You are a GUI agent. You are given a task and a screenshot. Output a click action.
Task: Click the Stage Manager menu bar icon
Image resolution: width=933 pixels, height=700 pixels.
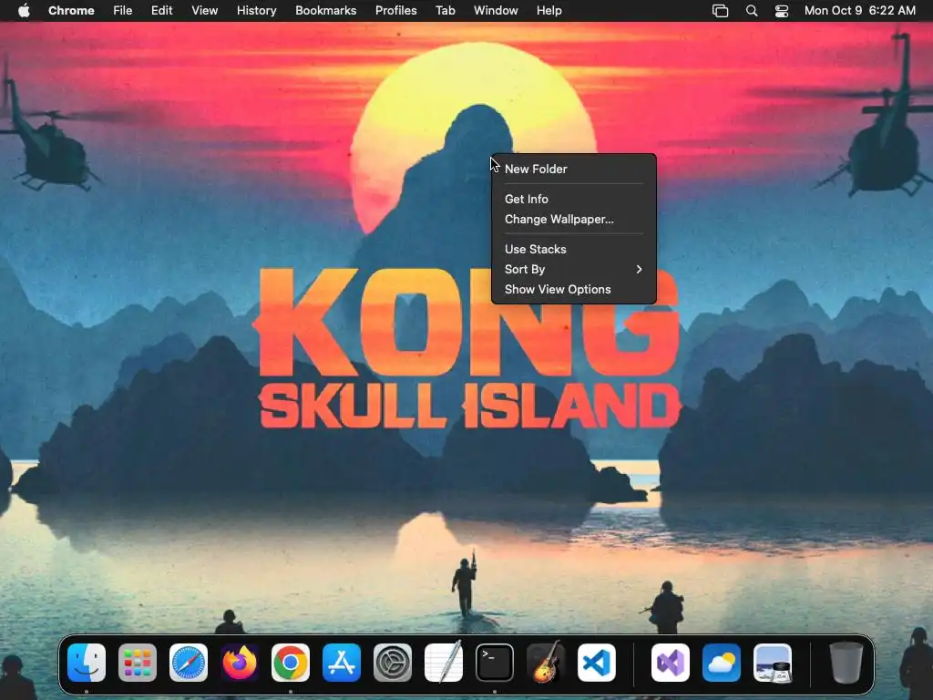pos(720,10)
